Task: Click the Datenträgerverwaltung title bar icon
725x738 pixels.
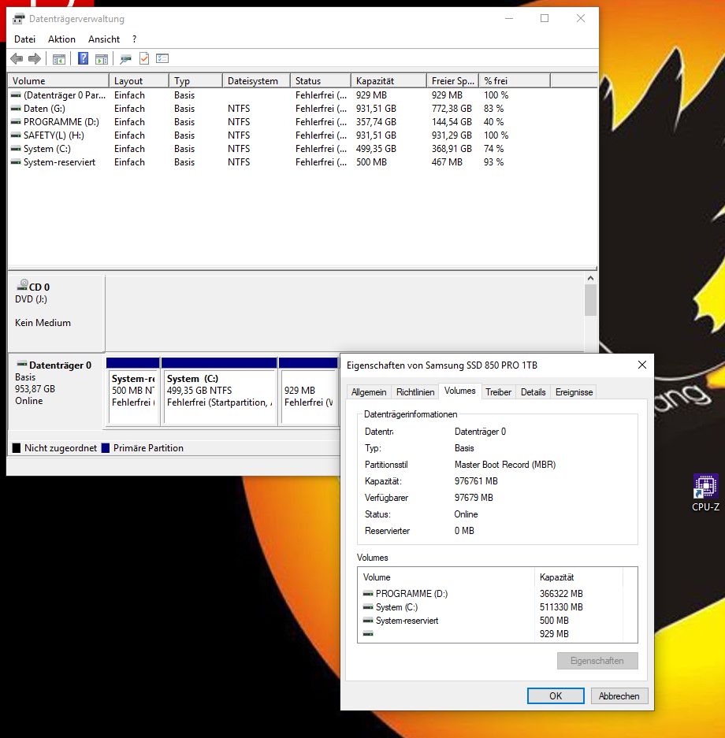Action: 18,19
